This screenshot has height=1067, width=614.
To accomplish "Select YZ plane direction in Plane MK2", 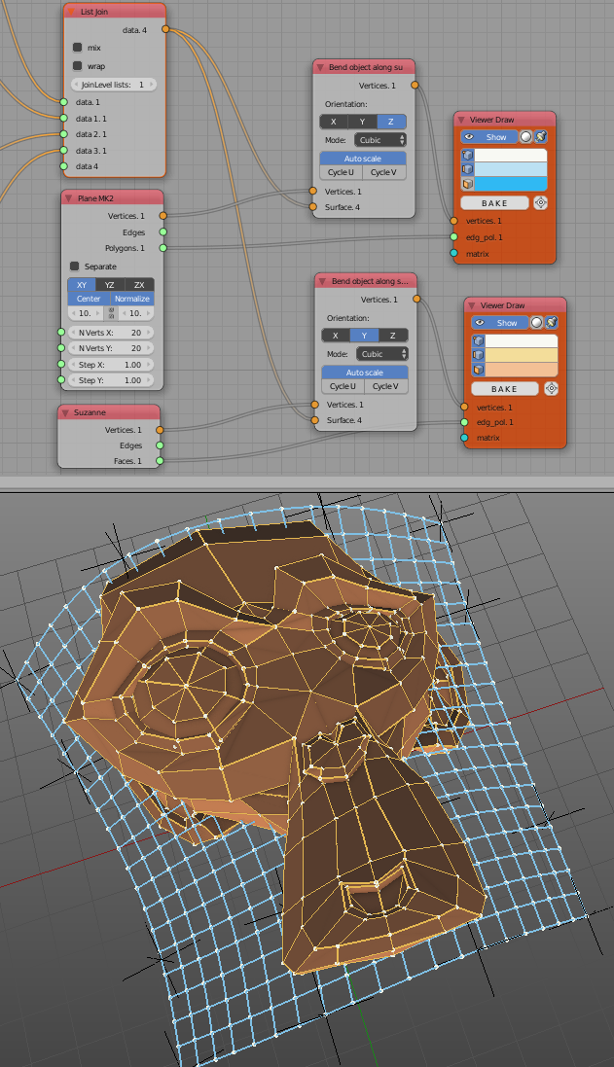I will pyautogui.click(x=110, y=284).
